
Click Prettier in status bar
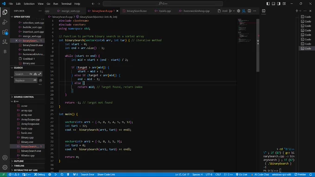tap(300, 175)
